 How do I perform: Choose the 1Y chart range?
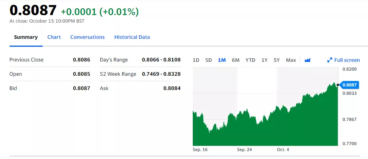(264, 60)
